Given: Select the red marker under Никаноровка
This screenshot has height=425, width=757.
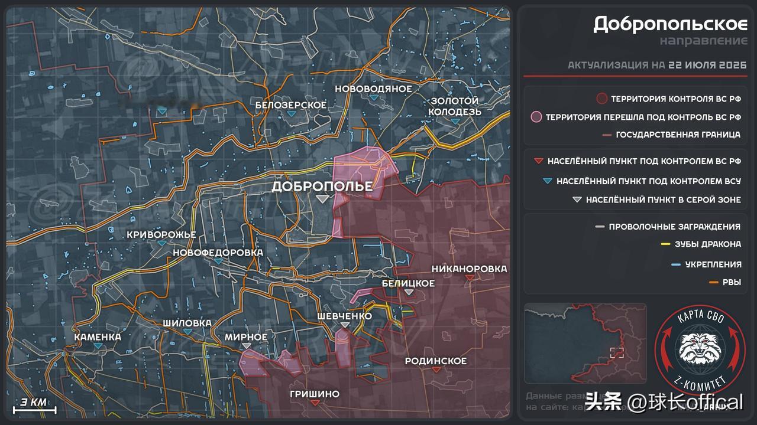Looking at the screenshot, I should point(470,278).
